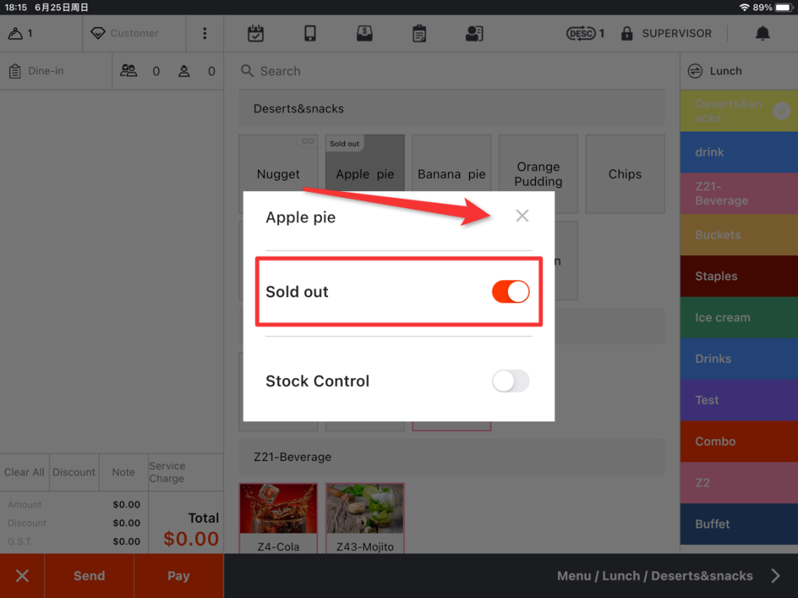This screenshot has width=798, height=598.
Task: Toggle the DESC sort order icon
Action: tap(581, 34)
